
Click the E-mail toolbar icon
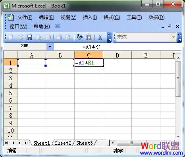48,37
